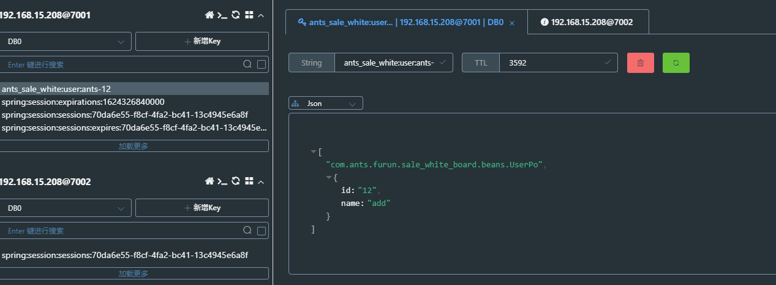Collapse the root JSON array triangle

point(314,151)
